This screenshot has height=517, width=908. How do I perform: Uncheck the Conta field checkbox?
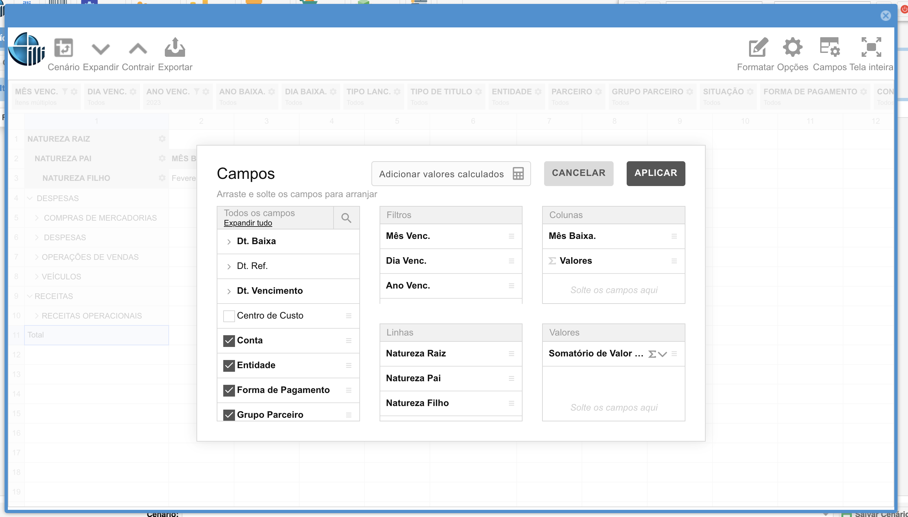point(229,340)
